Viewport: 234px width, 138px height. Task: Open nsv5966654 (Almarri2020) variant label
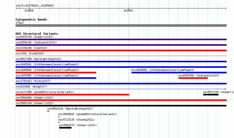click(35, 98)
